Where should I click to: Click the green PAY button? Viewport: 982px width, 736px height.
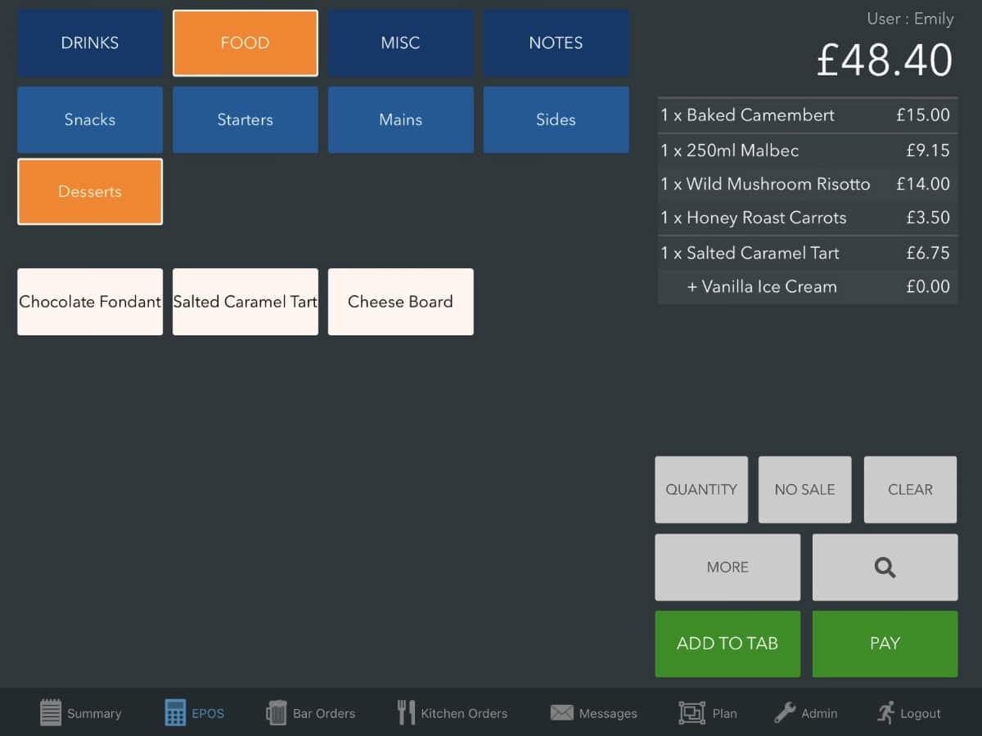pyautogui.click(x=885, y=644)
